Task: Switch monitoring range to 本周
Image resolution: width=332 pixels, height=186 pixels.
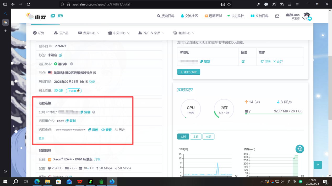Action: pyautogui.click(x=208, y=137)
